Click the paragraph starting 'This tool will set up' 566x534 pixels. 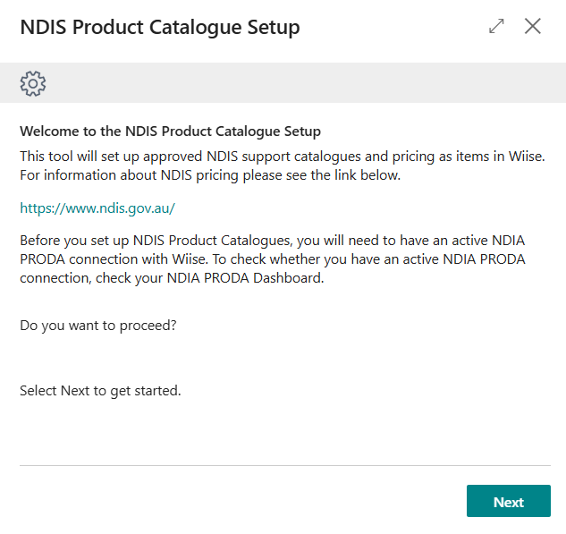283,165
